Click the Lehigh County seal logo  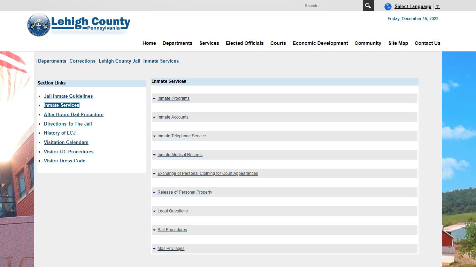tap(39, 25)
